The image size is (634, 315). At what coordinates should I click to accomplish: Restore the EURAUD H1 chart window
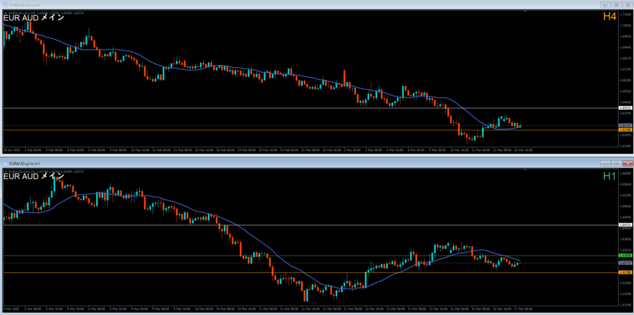point(616,163)
